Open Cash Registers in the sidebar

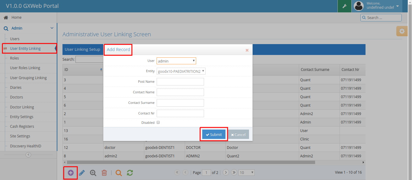(x=22, y=127)
